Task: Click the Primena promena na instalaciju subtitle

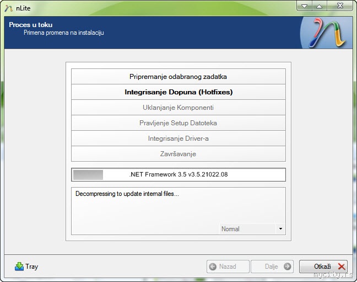Action: pyautogui.click(x=64, y=33)
